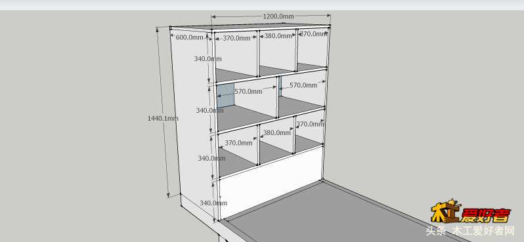Select the third row 340.0mm height dimension
524x242 pixels.
point(211,158)
